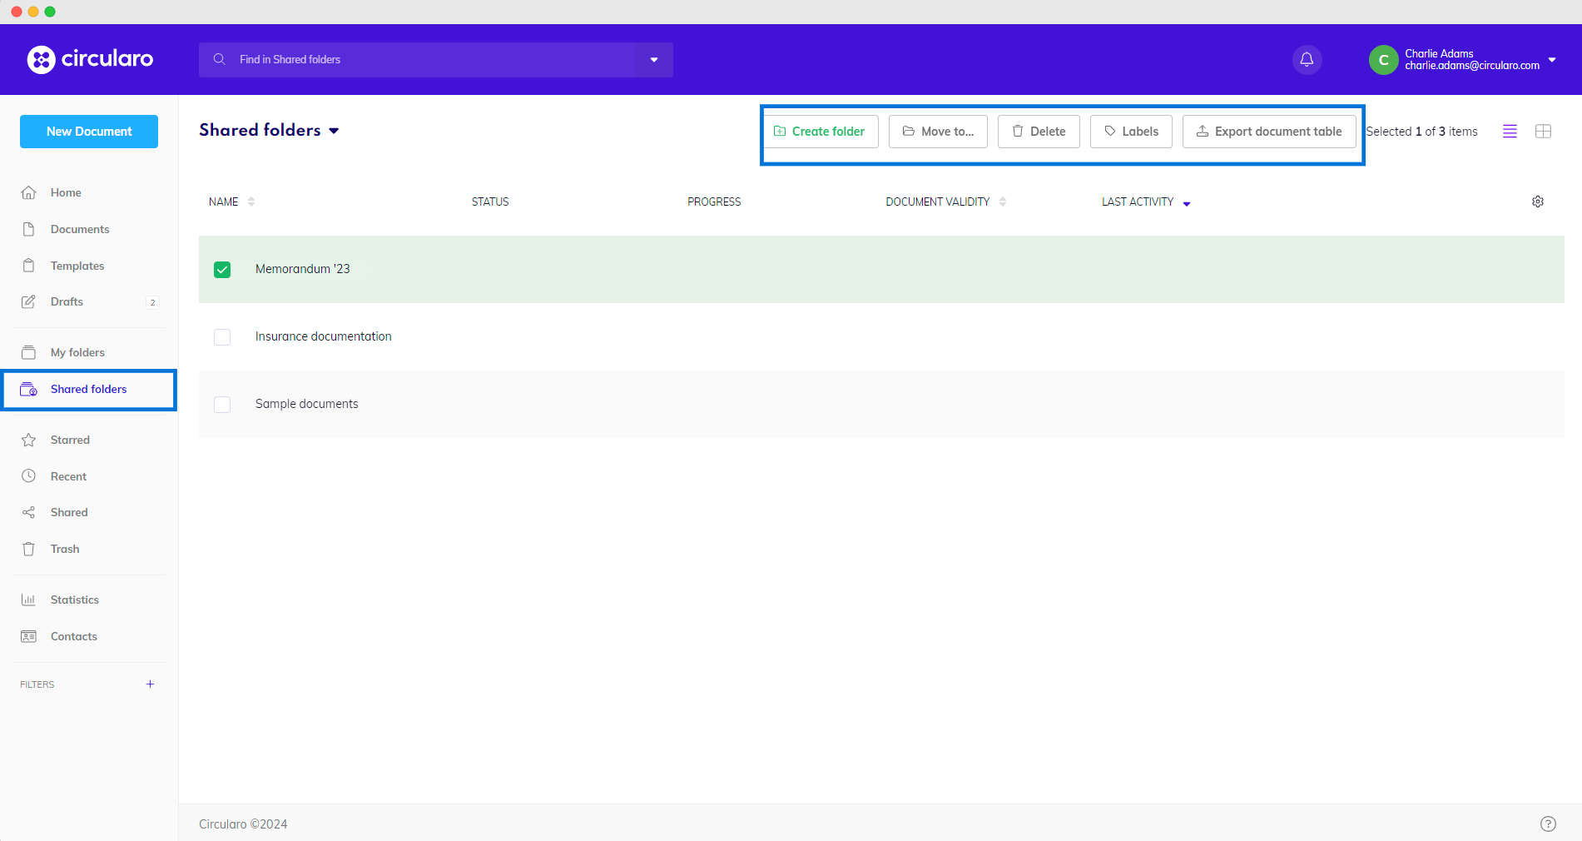
Task: Switch to list view layout
Action: tap(1510, 132)
